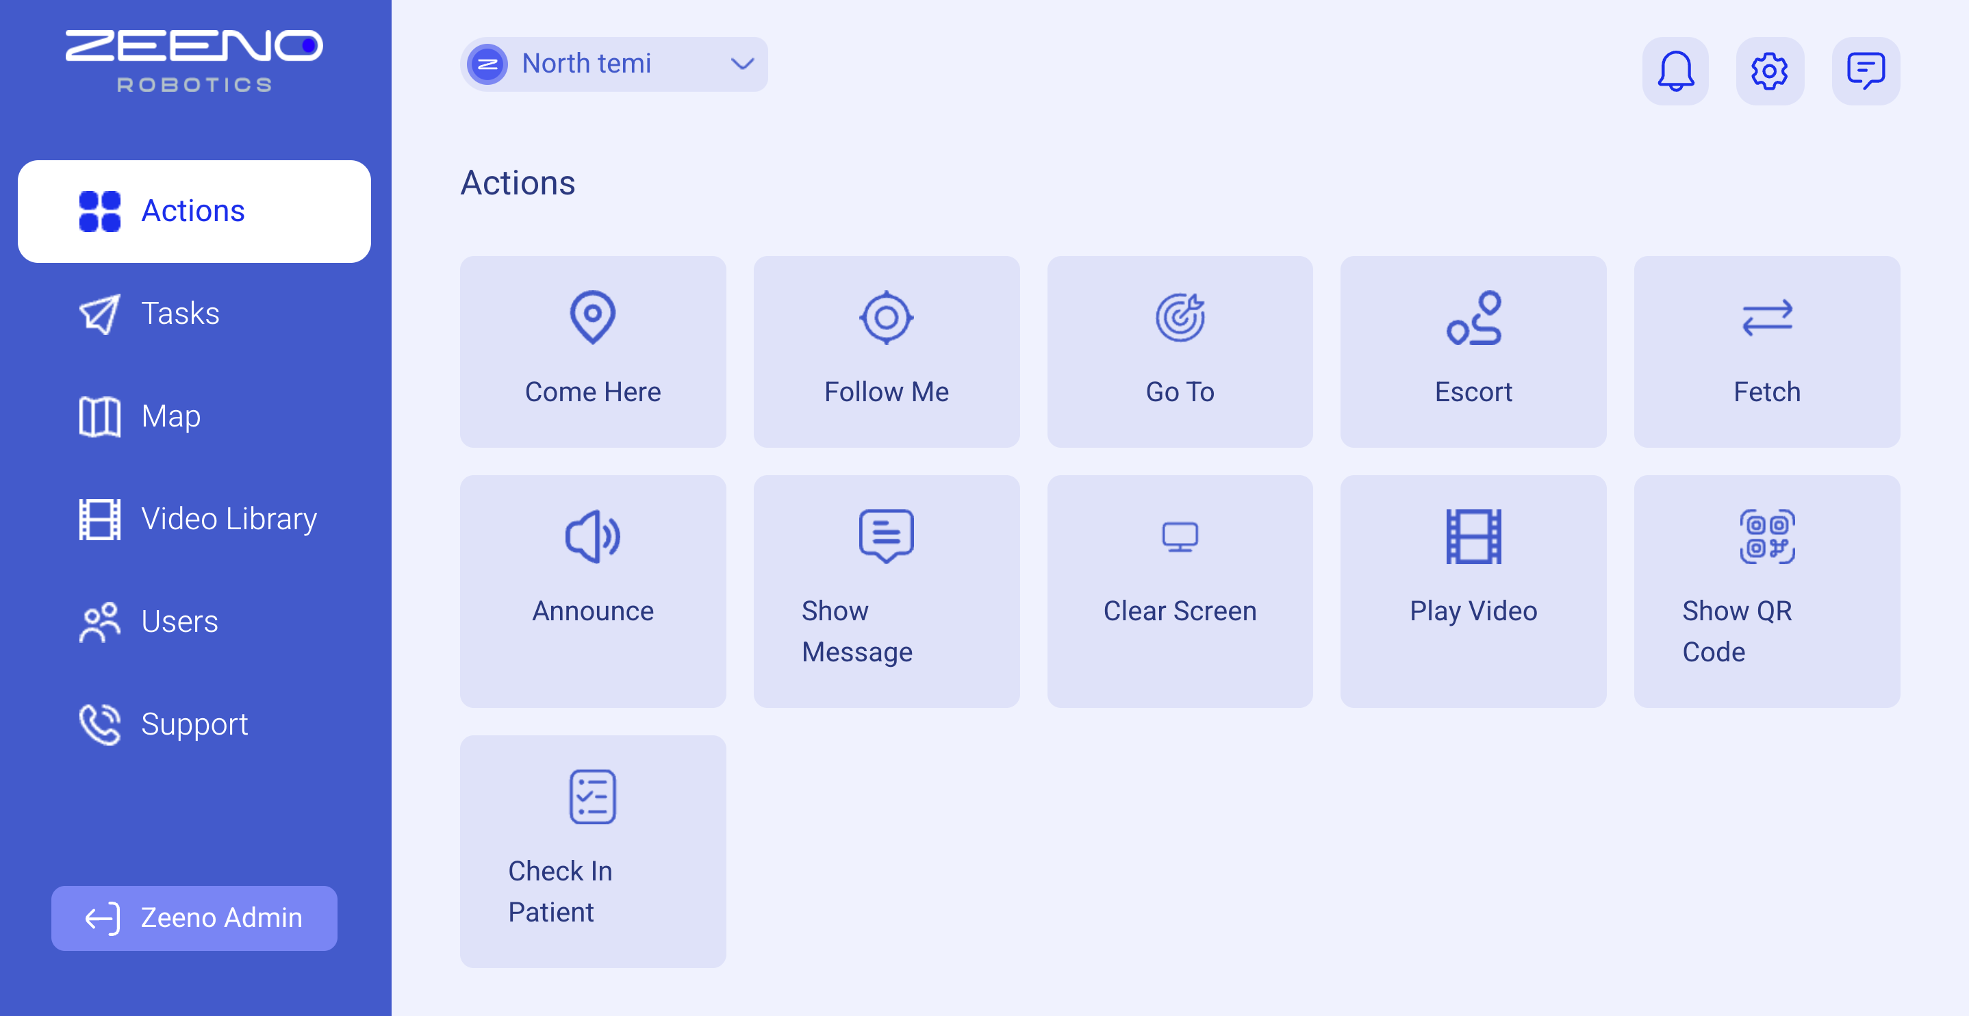Click the Zeeno Admin logout button
Image resolution: width=1969 pixels, height=1016 pixels.
[194, 917]
